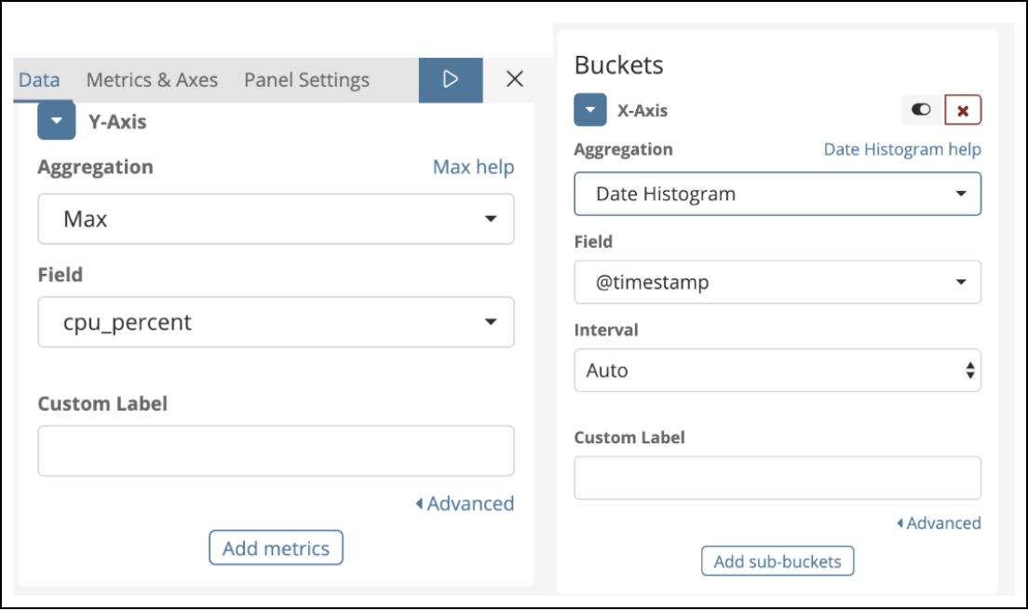1028x611 pixels.
Task: Click the Y-Axis Custom Label input field
Action: coord(276,451)
